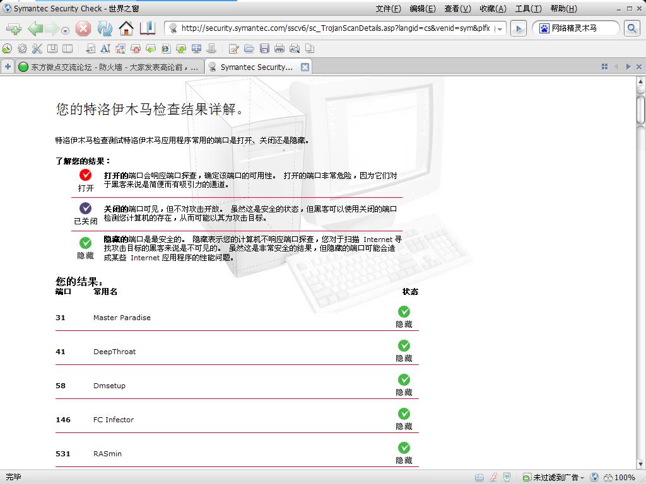Image resolution: width=646 pixels, height=484 pixels.
Task: Click the wrench and screwdriver tools icon
Action: point(37,49)
